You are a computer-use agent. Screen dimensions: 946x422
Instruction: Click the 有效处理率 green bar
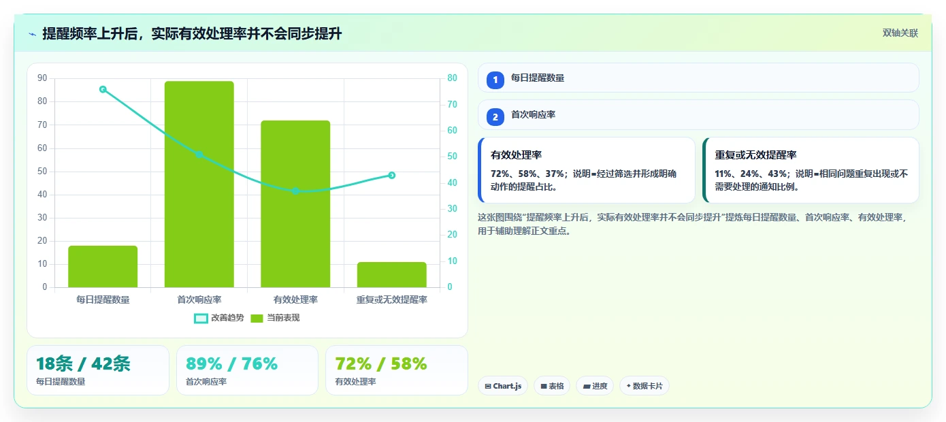pyautogui.click(x=295, y=204)
